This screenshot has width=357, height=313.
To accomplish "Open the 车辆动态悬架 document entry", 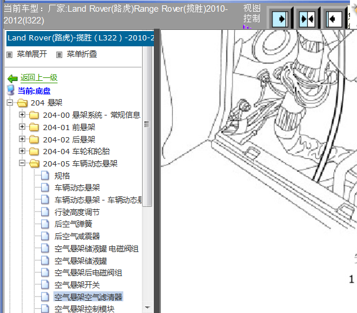I will point(77,188).
